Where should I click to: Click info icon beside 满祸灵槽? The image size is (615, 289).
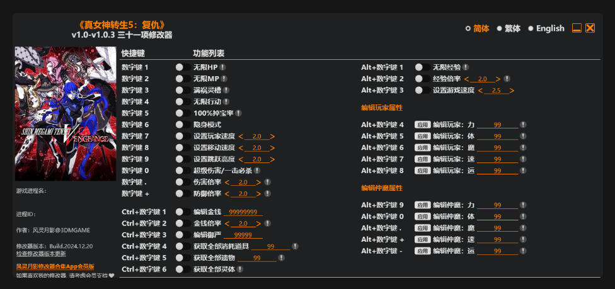click(226, 90)
